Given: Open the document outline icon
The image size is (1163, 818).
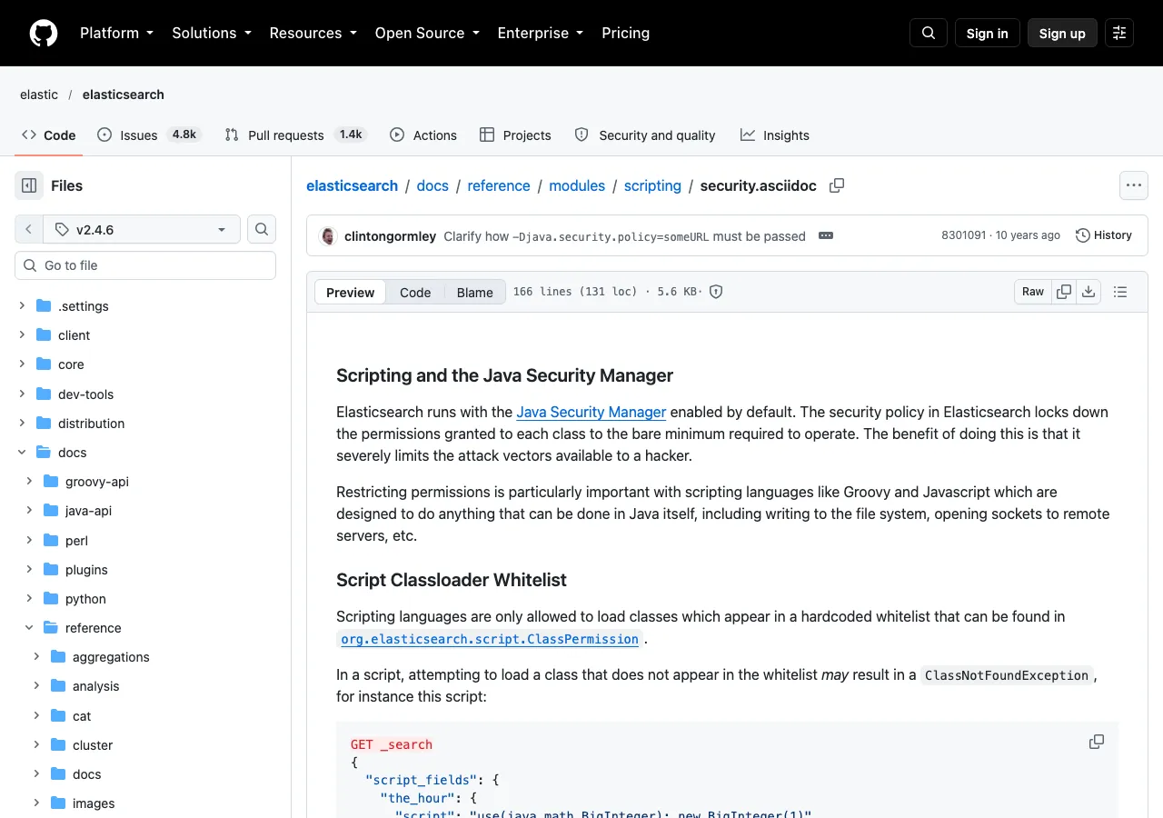Looking at the screenshot, I should click(x=1120, y=292).
